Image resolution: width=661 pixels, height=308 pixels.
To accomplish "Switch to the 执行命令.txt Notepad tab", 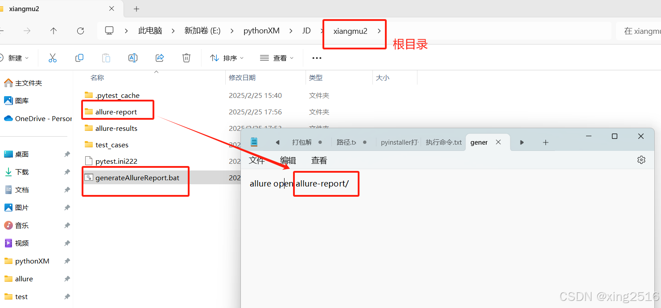I will [444, 142].
